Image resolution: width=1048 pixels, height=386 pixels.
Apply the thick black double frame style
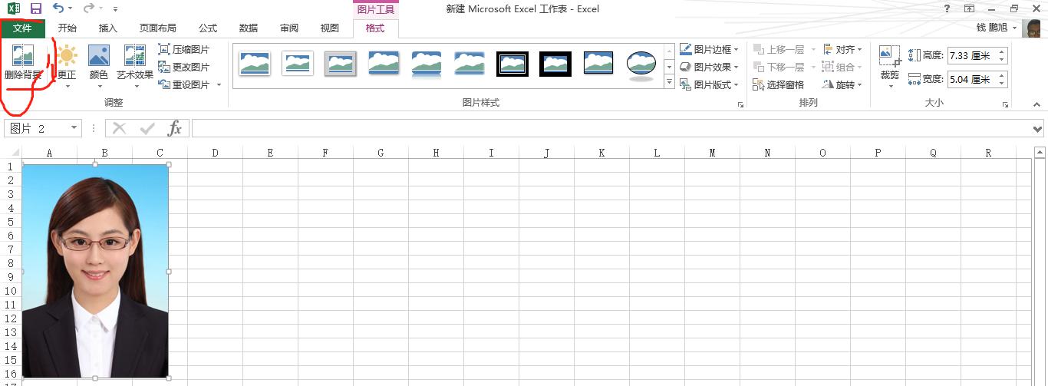(512, 64)
